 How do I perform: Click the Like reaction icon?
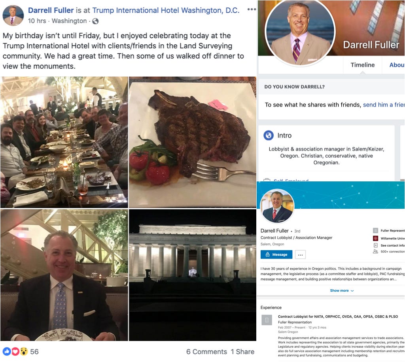(x=7, y=351)
